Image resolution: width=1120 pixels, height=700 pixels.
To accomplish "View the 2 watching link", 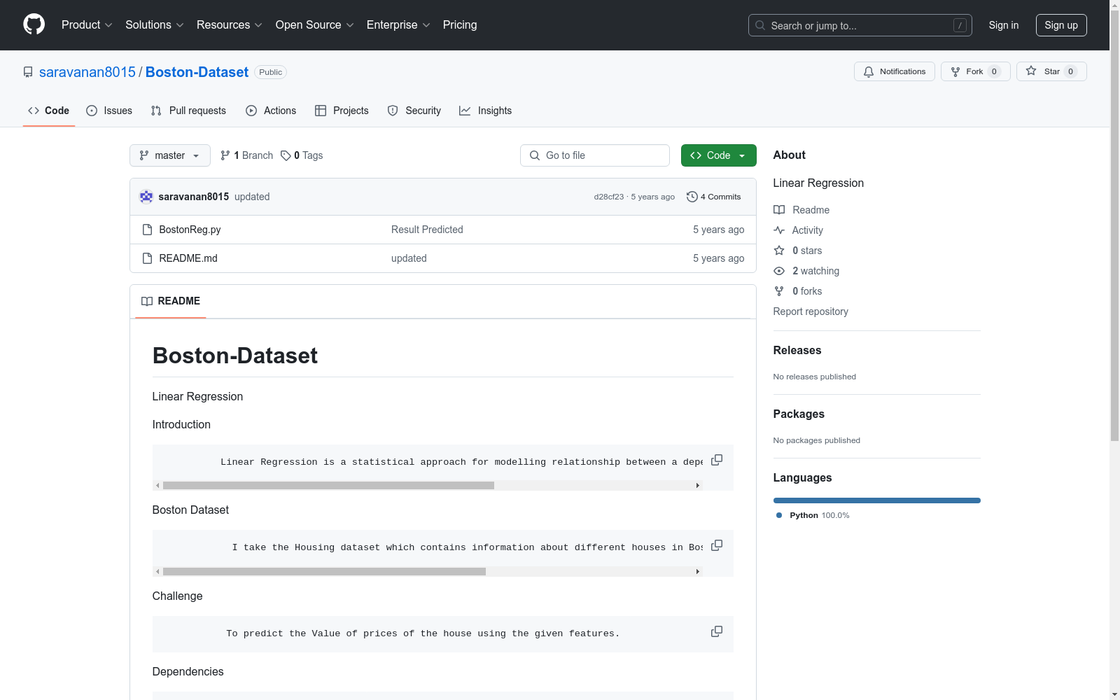I will [x=806, y=271].
